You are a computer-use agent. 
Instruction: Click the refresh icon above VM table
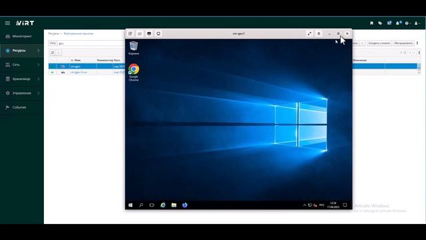[x=53, y=53]
